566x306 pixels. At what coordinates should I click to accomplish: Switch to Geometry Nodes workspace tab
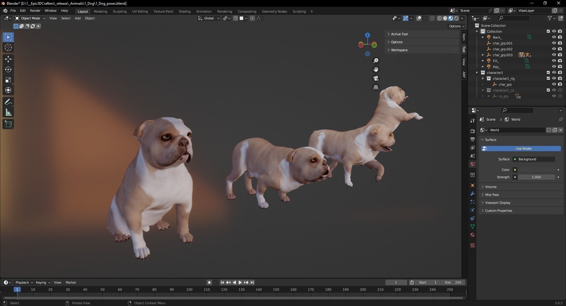click(274, 11)
